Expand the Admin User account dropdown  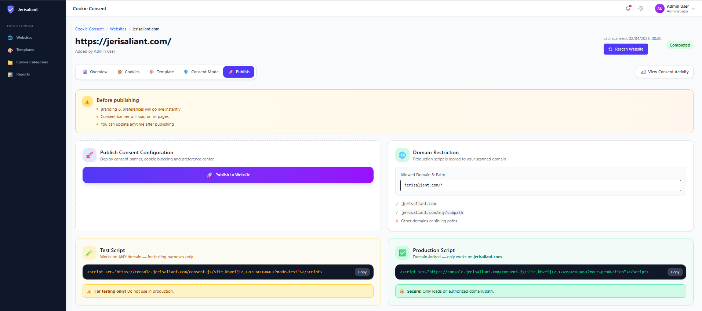coord(693,9)
